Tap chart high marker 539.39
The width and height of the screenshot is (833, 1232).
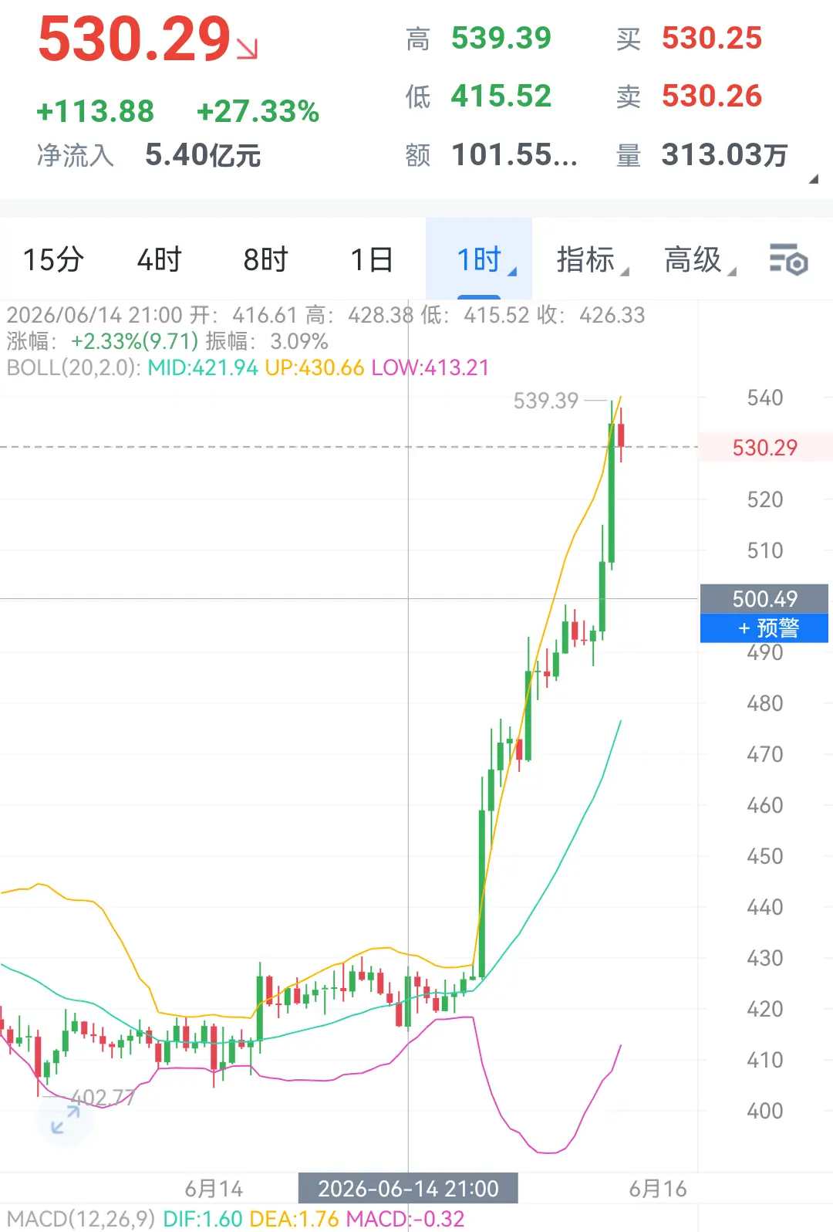546,401
